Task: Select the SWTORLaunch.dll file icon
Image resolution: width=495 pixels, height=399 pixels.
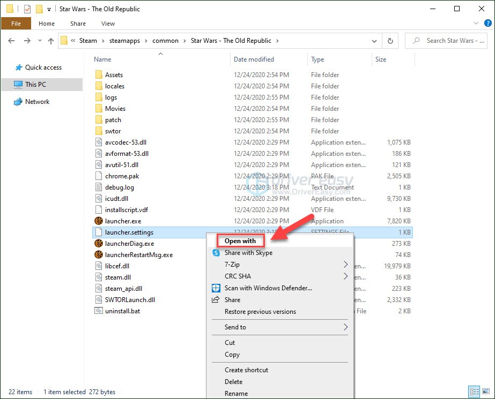Action: point(99,300)
